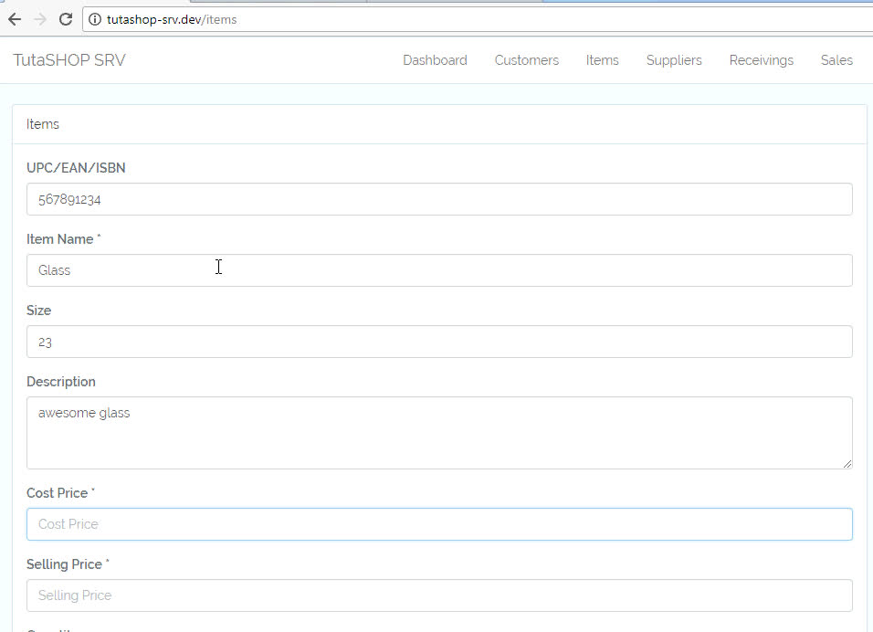This screenshot has height=632, width=873.
Task: Focus the Item Name field containing Glass
Action: 439,270
